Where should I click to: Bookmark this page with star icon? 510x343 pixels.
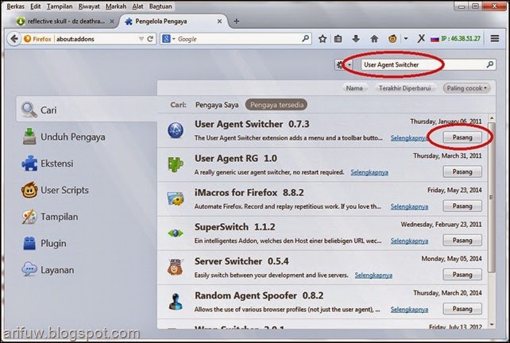point(323,39)
